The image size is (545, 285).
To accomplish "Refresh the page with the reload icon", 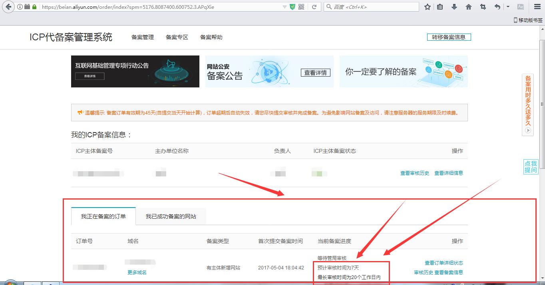I will pos(314,6).
